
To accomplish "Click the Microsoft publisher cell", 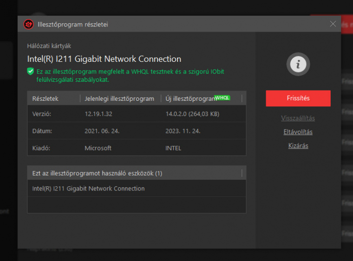I will pos(98,148).
